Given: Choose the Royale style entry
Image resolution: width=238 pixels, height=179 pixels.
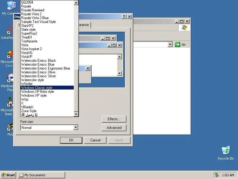Looking at the screenshot, I should click(47, 6).
